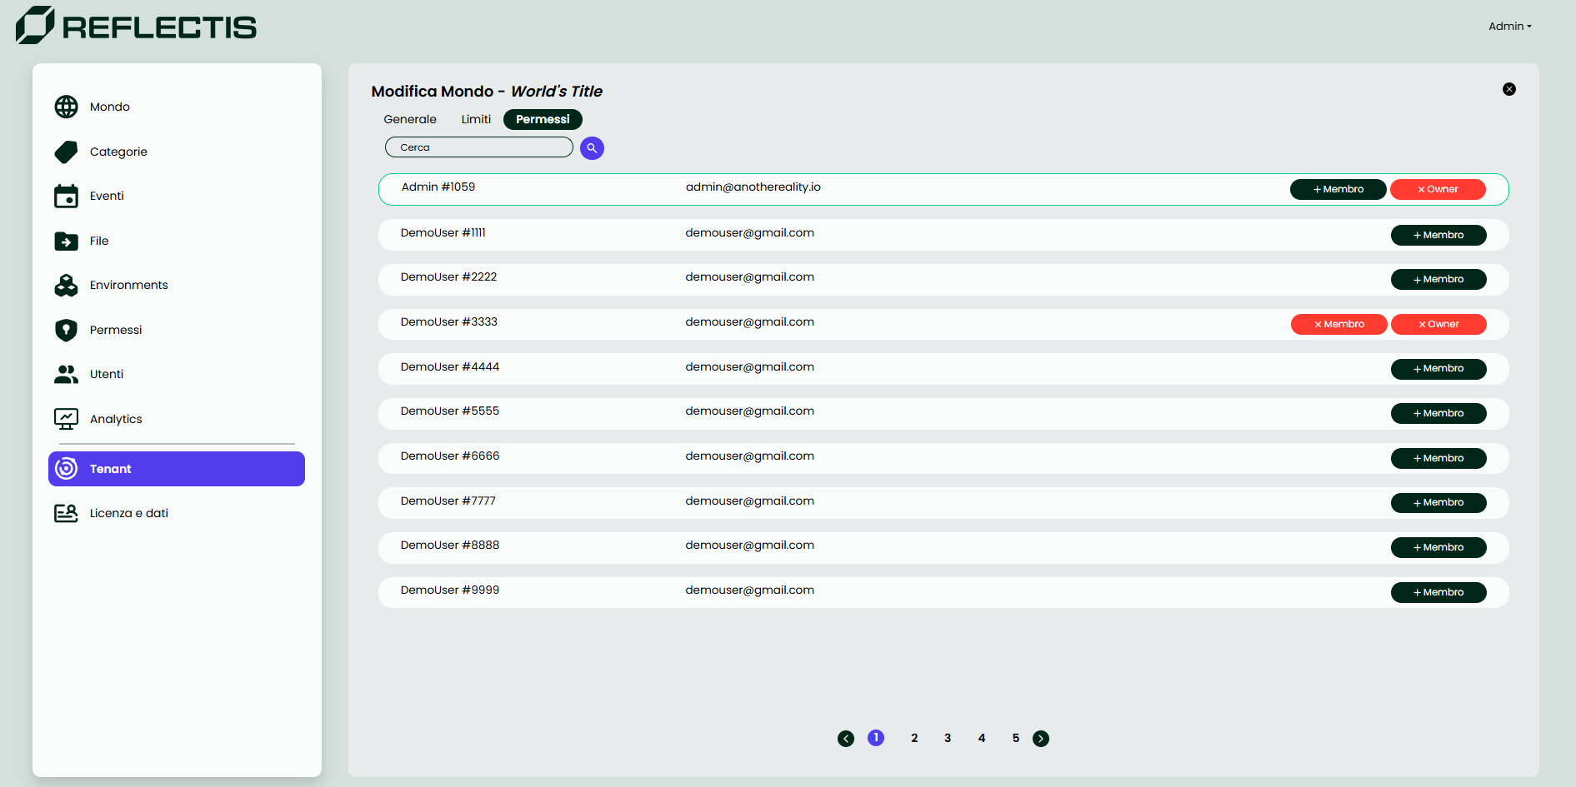Open the Environments cubes icon
This screenshot has width=1576, height=787.
click(x=66, y=285)
